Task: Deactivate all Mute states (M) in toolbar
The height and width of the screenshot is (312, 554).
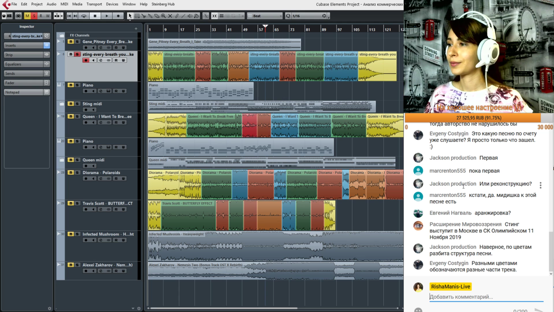Action: (27, 16)
